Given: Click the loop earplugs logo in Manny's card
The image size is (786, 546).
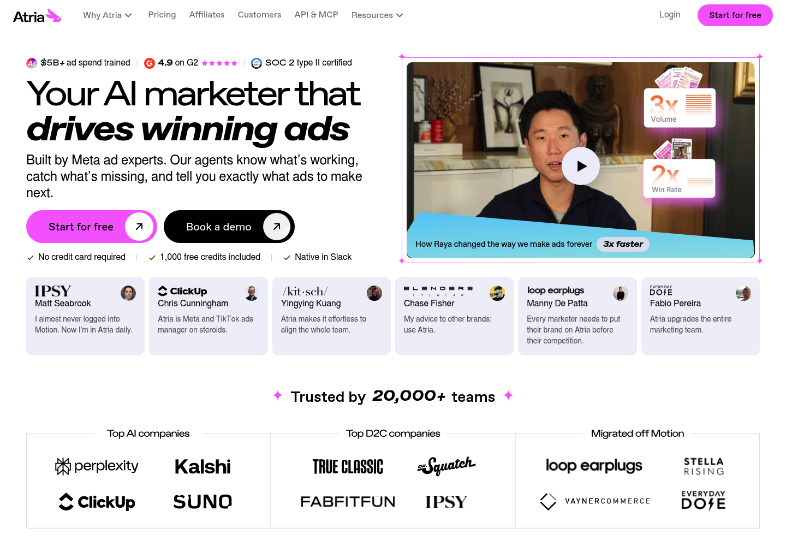Looking at the screenshot, I should pyautogui.click(x=556, y=290).
